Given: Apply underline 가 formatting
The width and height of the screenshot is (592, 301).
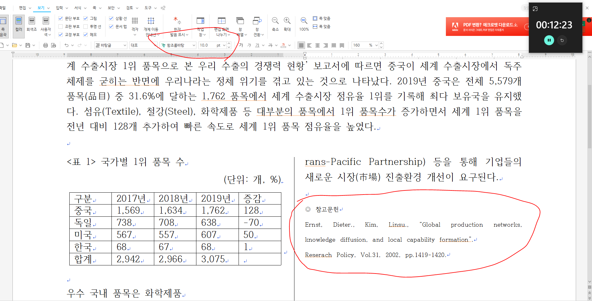Looking at the screenshot, I should 257,45.
